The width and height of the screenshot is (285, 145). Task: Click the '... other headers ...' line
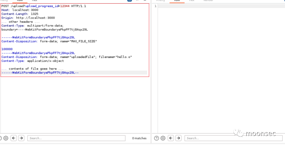pyautogui.click(x=20, y=22)
